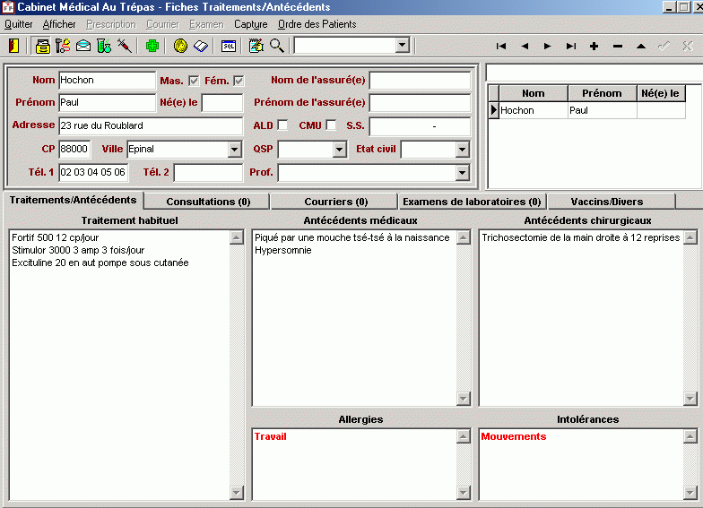The width and height of the screenshot is (703, 508).
Task: Open the toolbar search combo box dropdown
Action: (x=402, y=45)
